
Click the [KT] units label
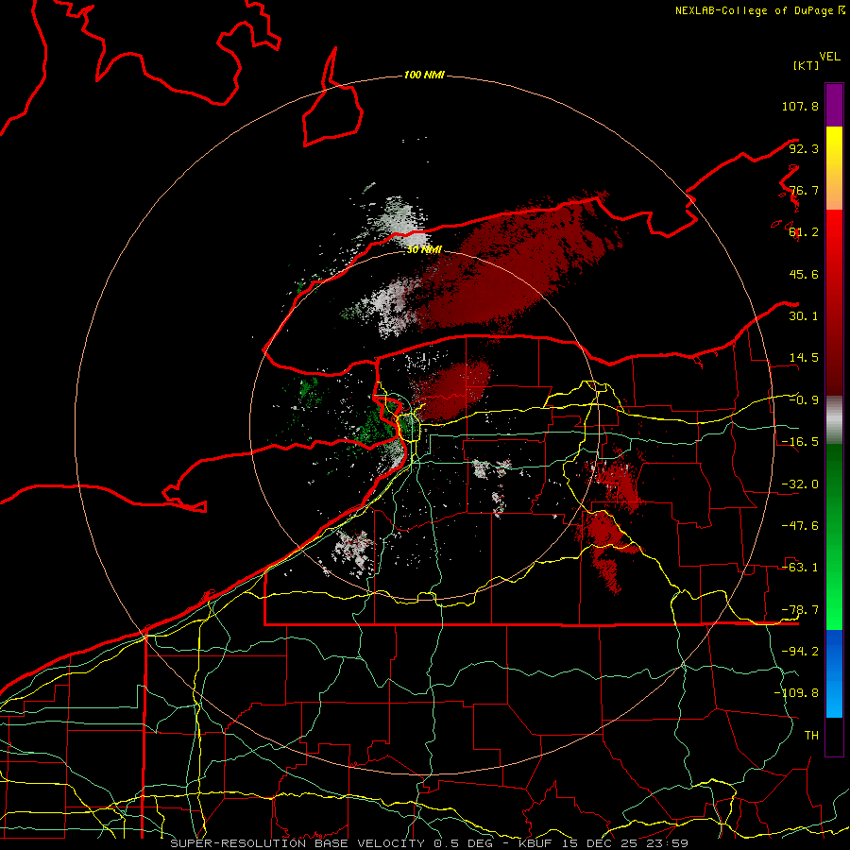[806, 65]
